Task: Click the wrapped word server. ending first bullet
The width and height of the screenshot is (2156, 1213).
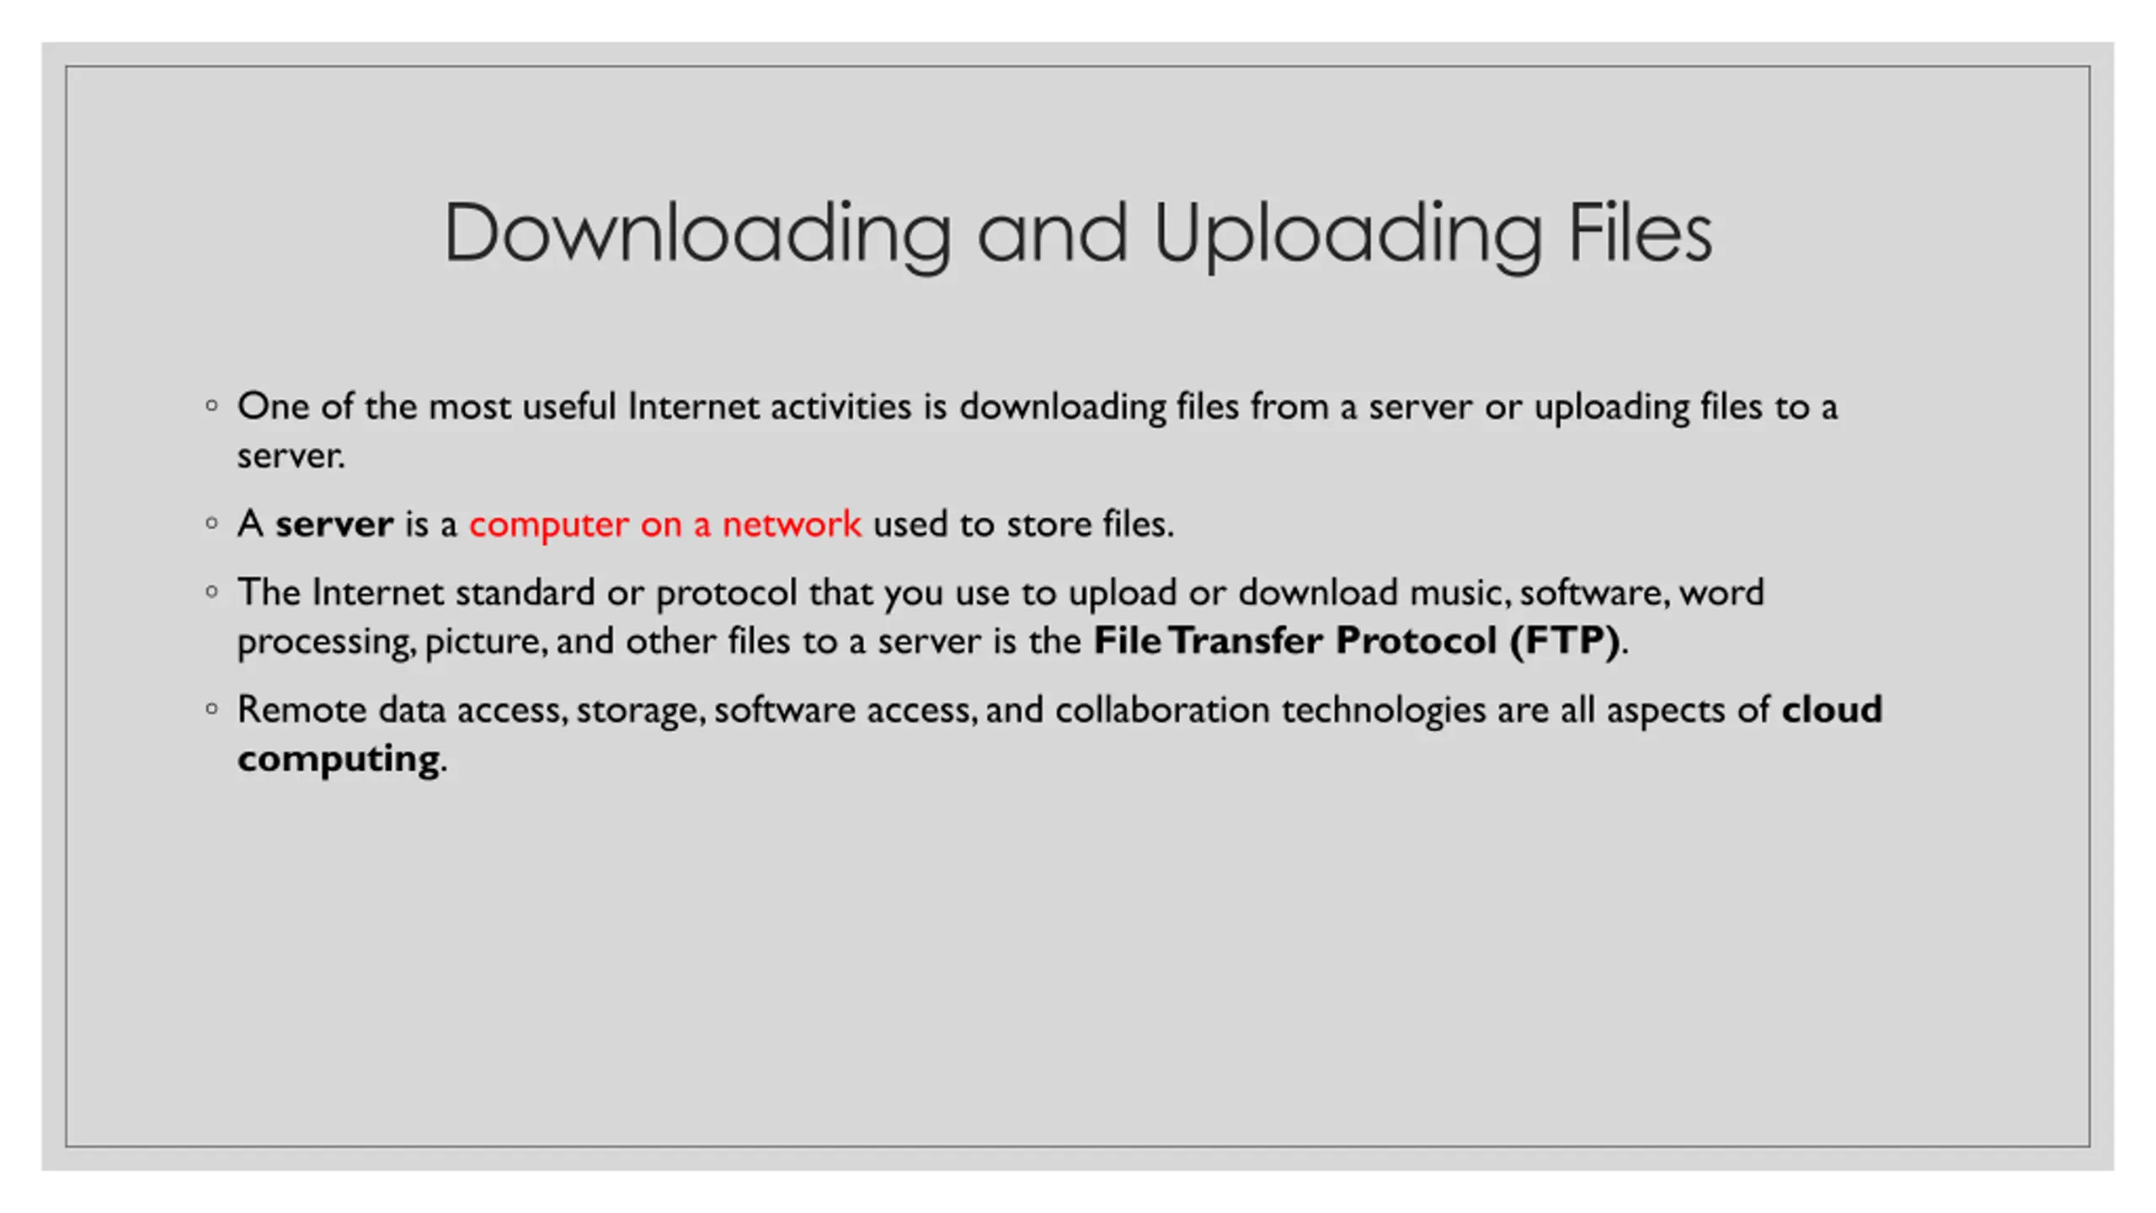Action: [x=291, y=457]
